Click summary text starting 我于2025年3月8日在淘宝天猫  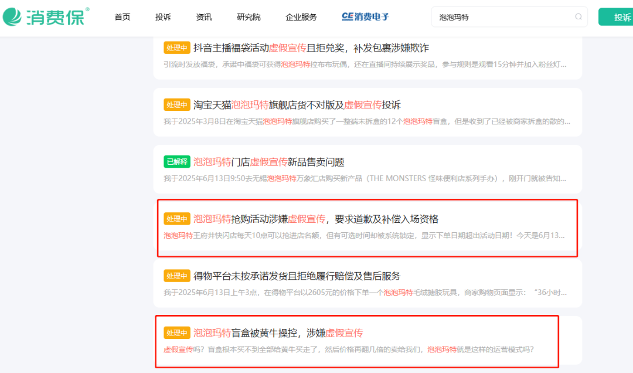pos(366,121)
